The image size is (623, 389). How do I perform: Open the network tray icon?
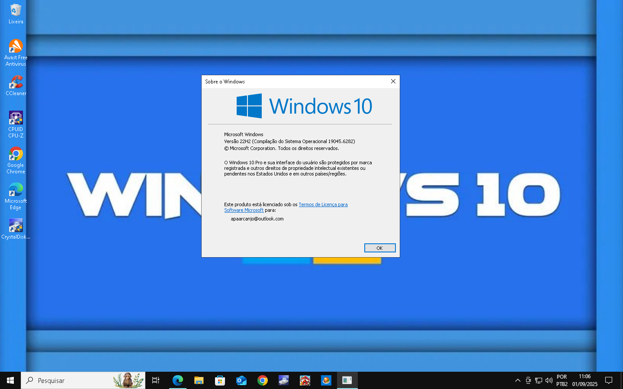pos(539,380)
